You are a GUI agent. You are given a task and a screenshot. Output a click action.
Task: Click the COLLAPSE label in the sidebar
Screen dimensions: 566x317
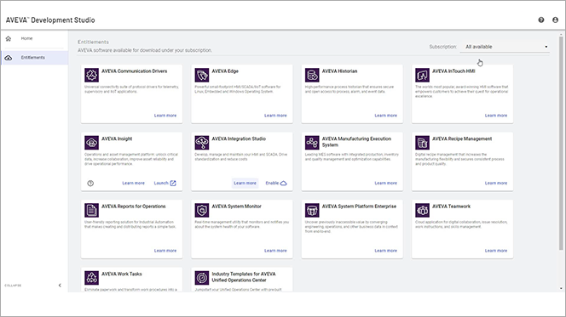13,286
